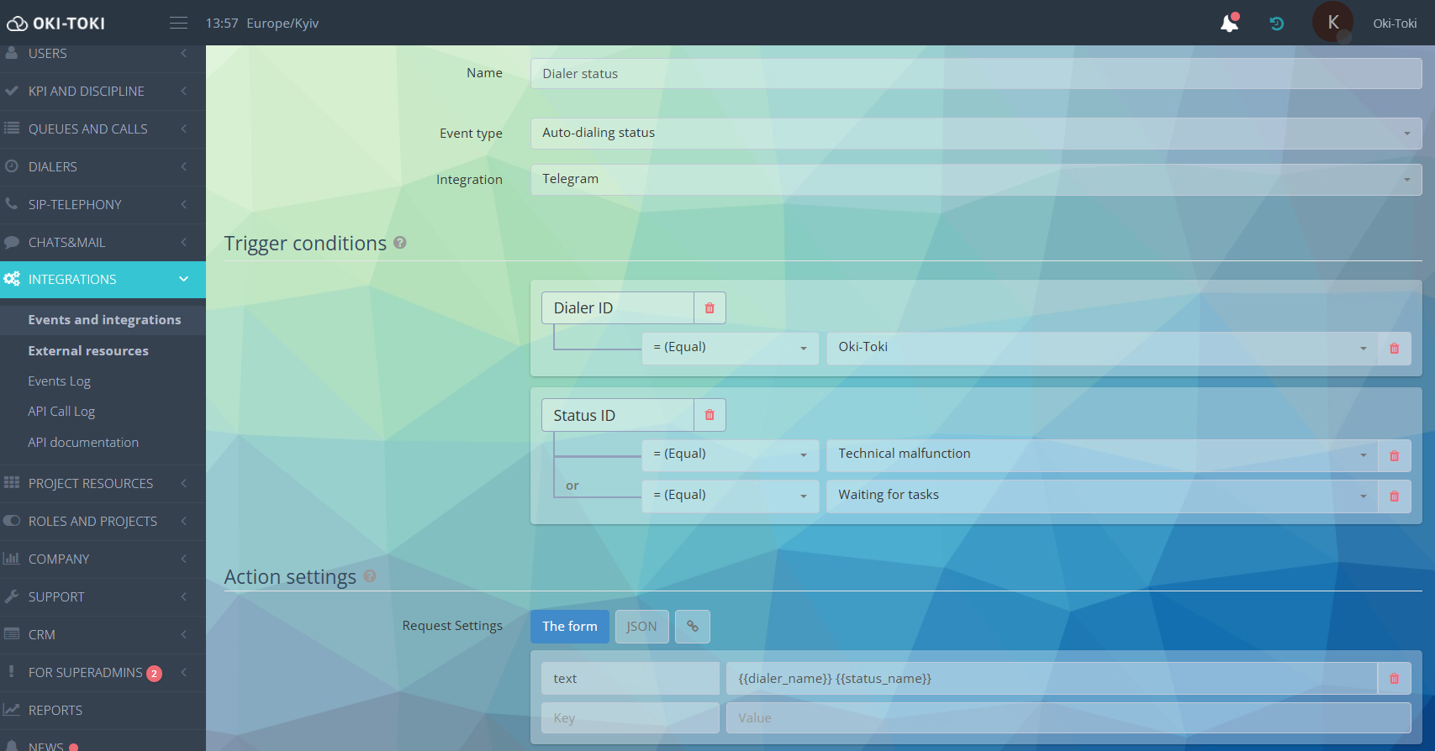
Task: Remove the Waiting for tasks condition row
Action: point(1394,496)
